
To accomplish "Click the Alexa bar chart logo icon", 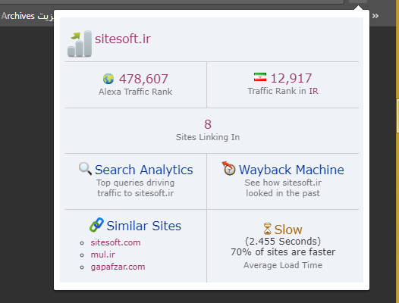I will (x=80, y=44).
